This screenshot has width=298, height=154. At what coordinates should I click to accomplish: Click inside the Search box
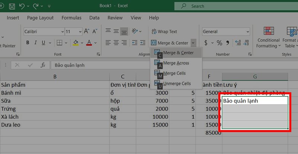pyautogui.click(x=236, y=6)
